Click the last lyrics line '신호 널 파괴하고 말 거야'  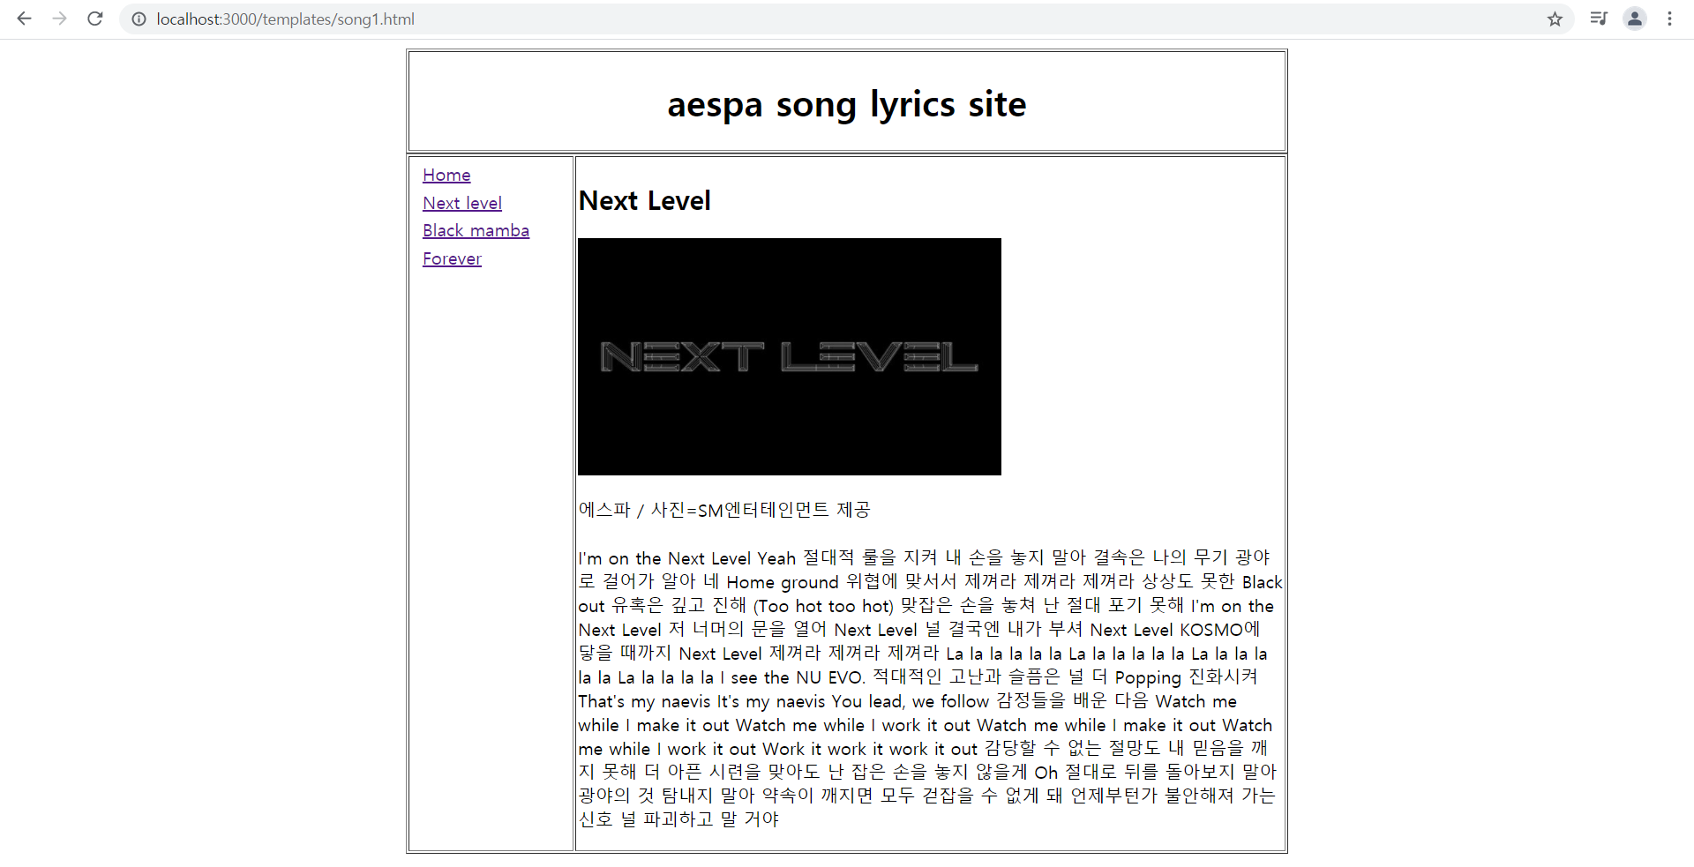(678, 819)
